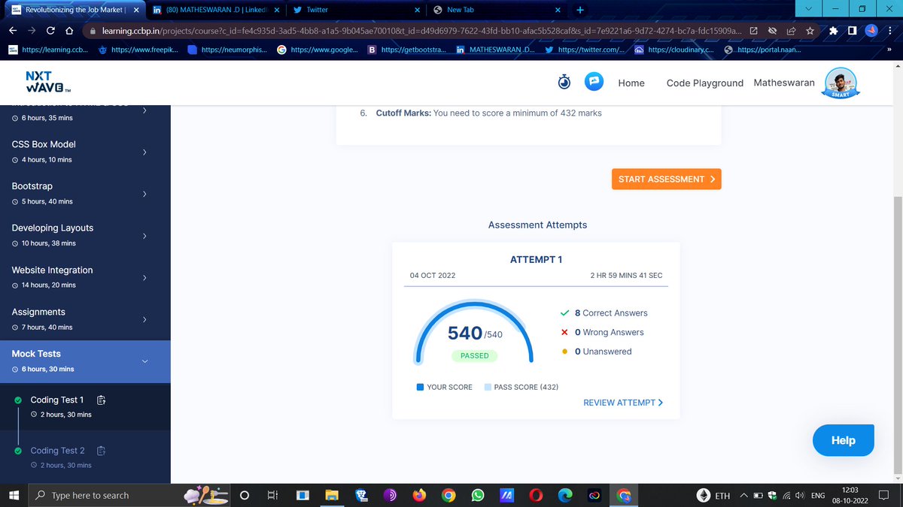Open Coding Test 1 in sidebar
Viewport: 903px width, 507px height.
click(57, 400)
